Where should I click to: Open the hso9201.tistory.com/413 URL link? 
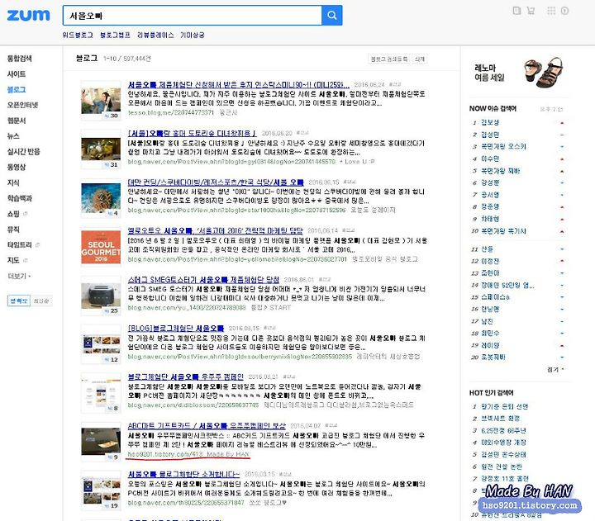click(x=165, y=454)
